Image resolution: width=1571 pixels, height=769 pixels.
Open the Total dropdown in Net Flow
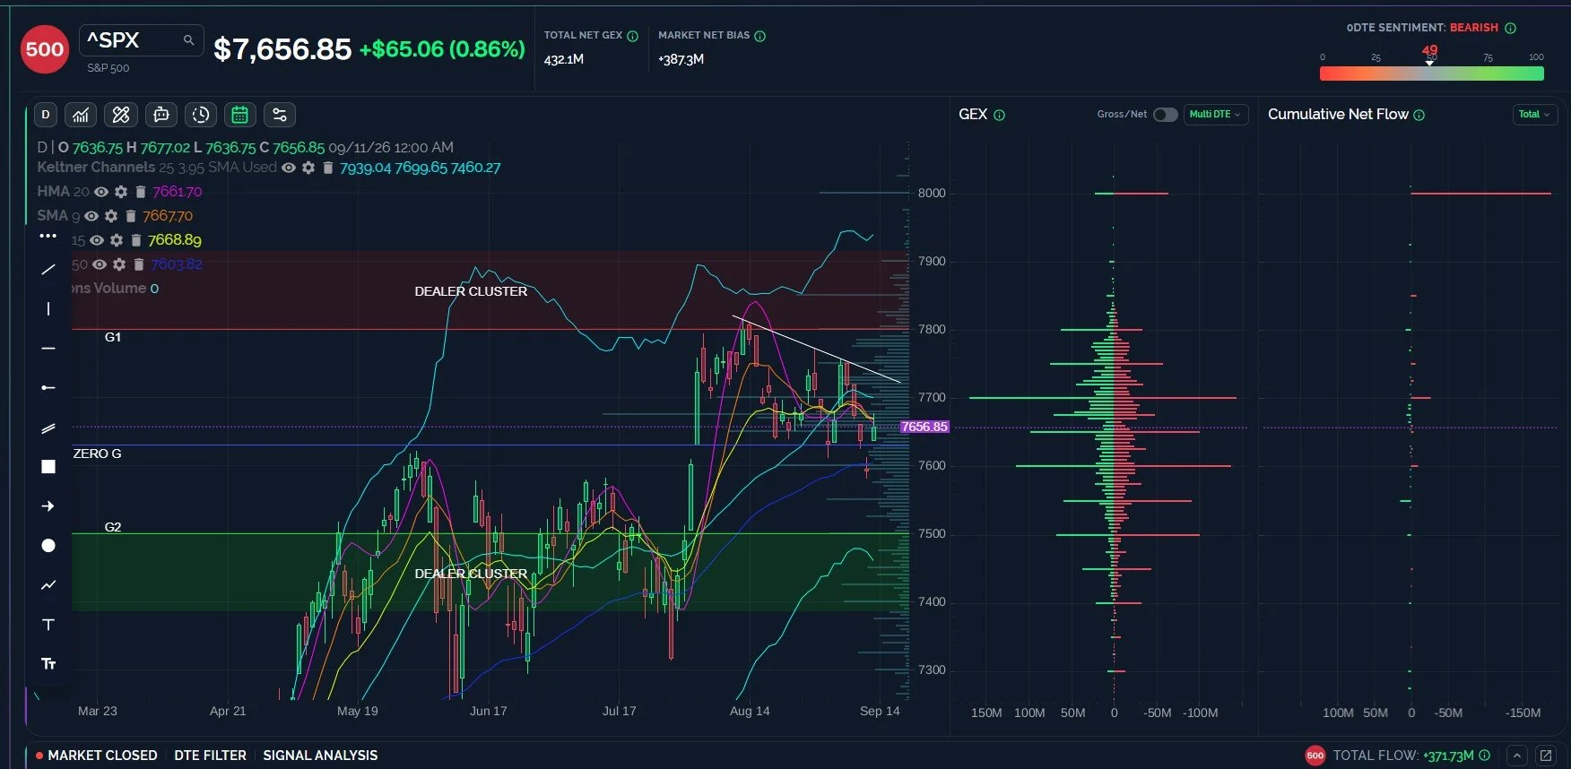pyautogui.click(x=1534, y=115)
